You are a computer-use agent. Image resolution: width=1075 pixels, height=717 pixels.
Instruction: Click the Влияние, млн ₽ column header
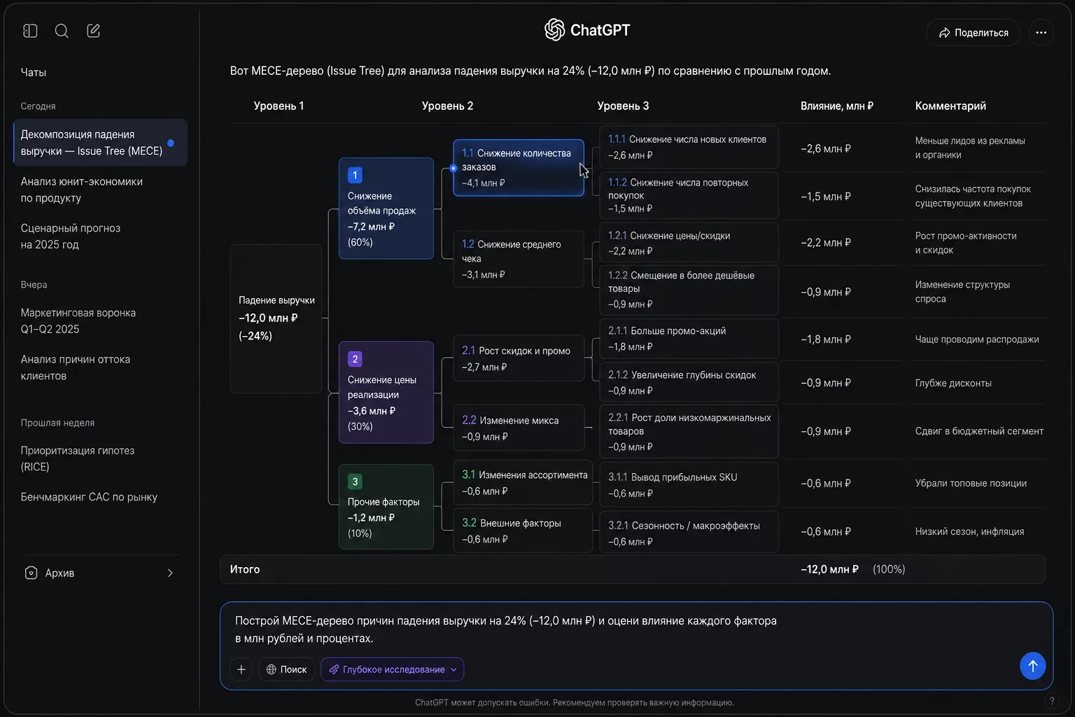837,106
